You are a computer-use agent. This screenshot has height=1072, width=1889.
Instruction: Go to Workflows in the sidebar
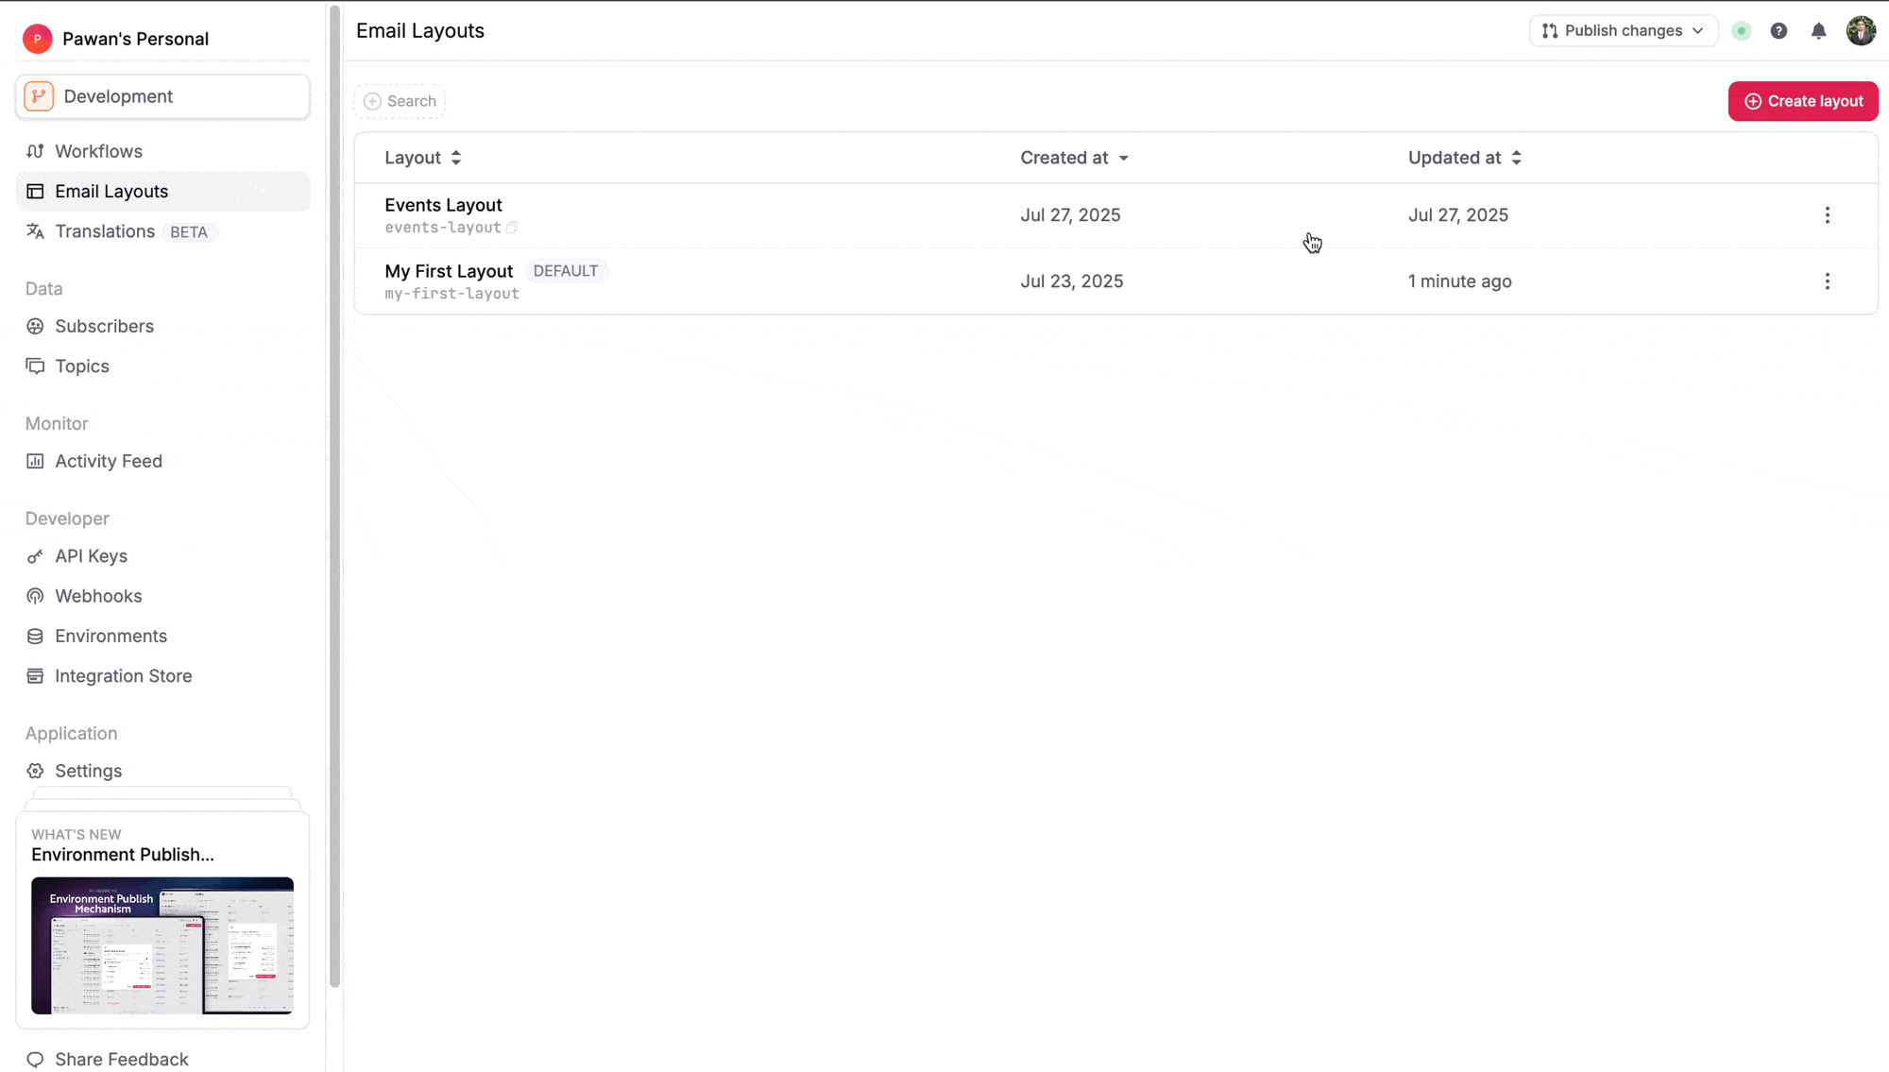coord(98,151)
